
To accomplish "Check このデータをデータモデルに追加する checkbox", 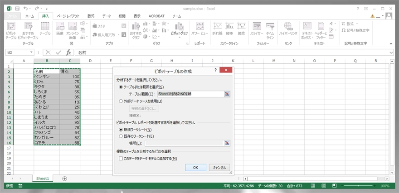I will coord(121,159).
